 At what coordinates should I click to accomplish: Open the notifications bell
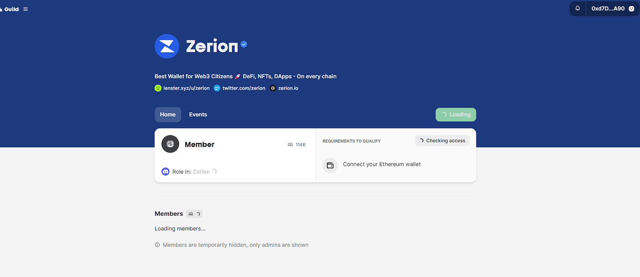578,9
